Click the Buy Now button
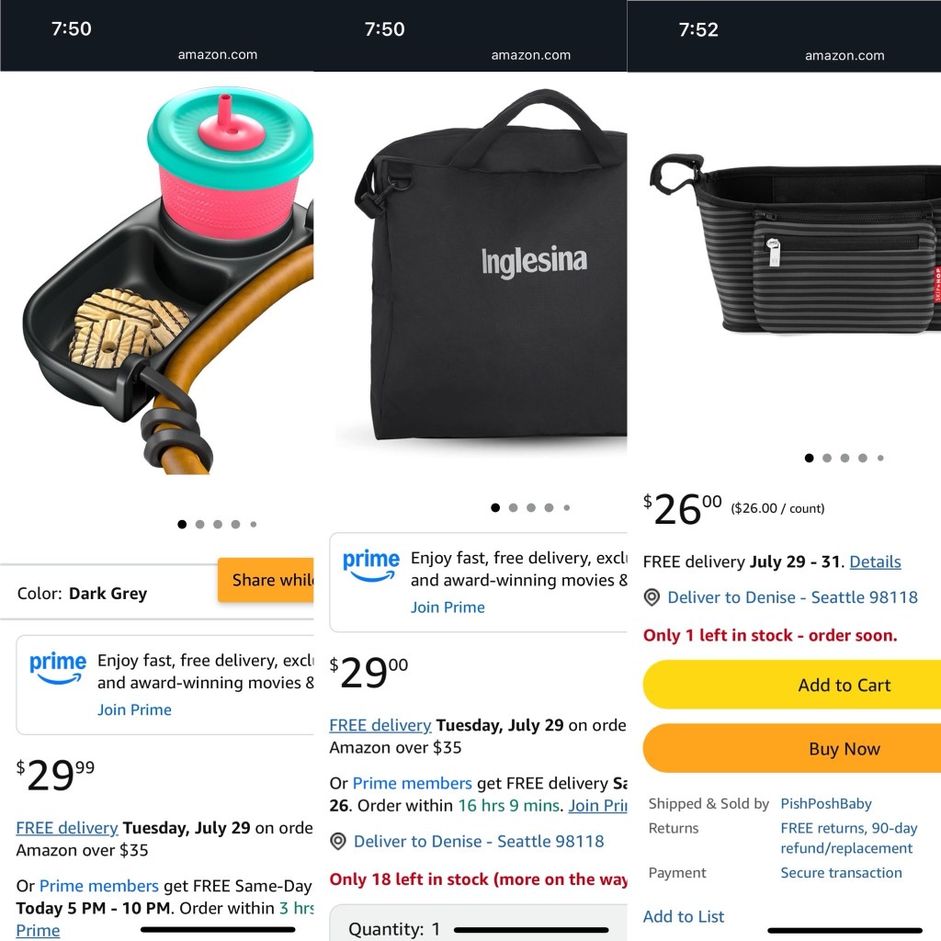Screen dimensions: 941x941 pos(791,748)
